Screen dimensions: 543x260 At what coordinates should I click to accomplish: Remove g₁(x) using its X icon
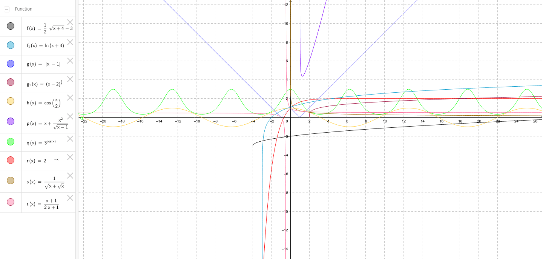tap(70, 79)
